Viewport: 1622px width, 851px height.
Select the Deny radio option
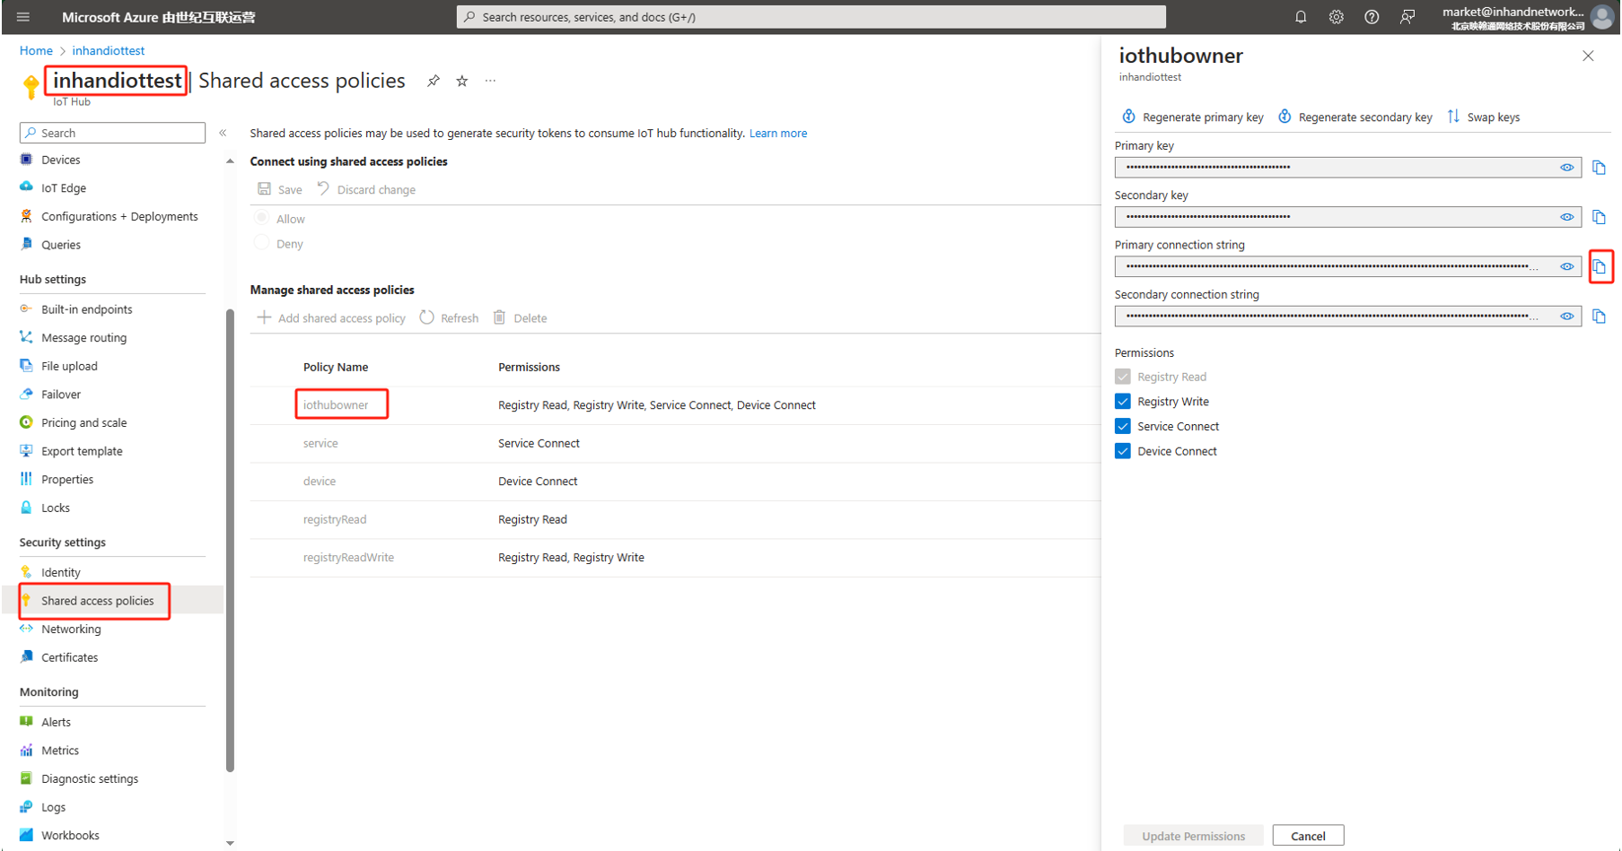point(262,243)
